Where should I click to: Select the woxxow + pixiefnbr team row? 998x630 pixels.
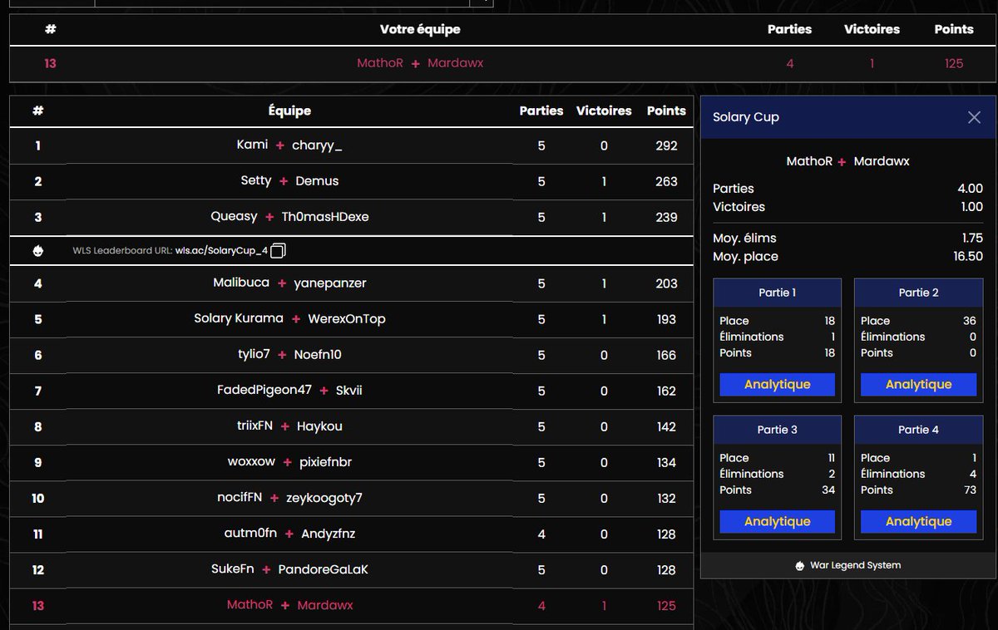[x=351, y=462]
